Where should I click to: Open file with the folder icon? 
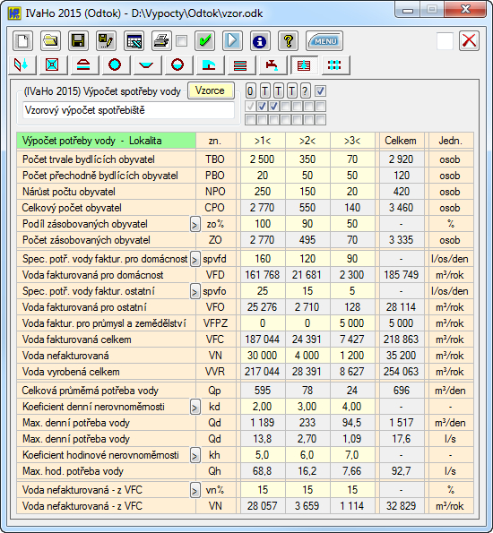click(x=50, y=41)
